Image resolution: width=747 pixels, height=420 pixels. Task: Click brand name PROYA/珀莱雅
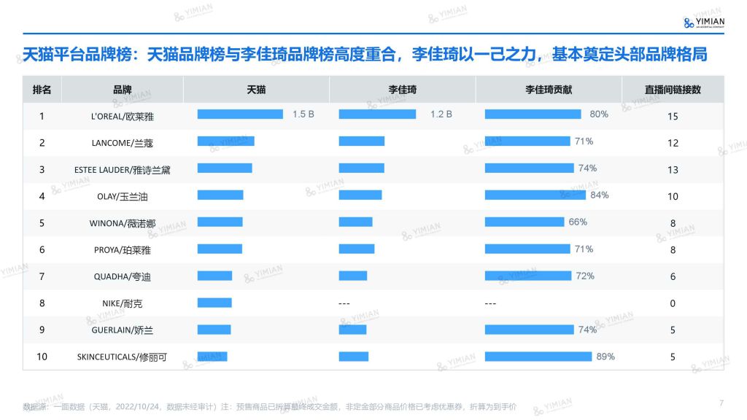123,250
